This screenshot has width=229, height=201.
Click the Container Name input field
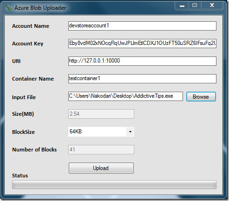(142, 79)
